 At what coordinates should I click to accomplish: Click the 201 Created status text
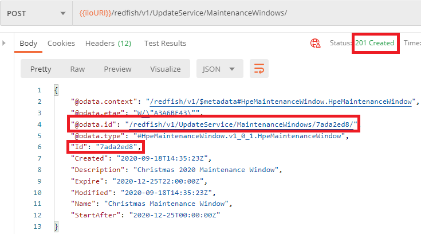pyautogui.click(x=375, y=43)
